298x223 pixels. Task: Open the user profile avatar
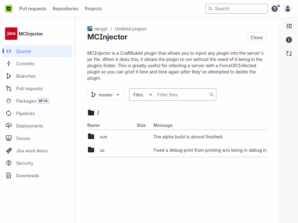point(288,9)
